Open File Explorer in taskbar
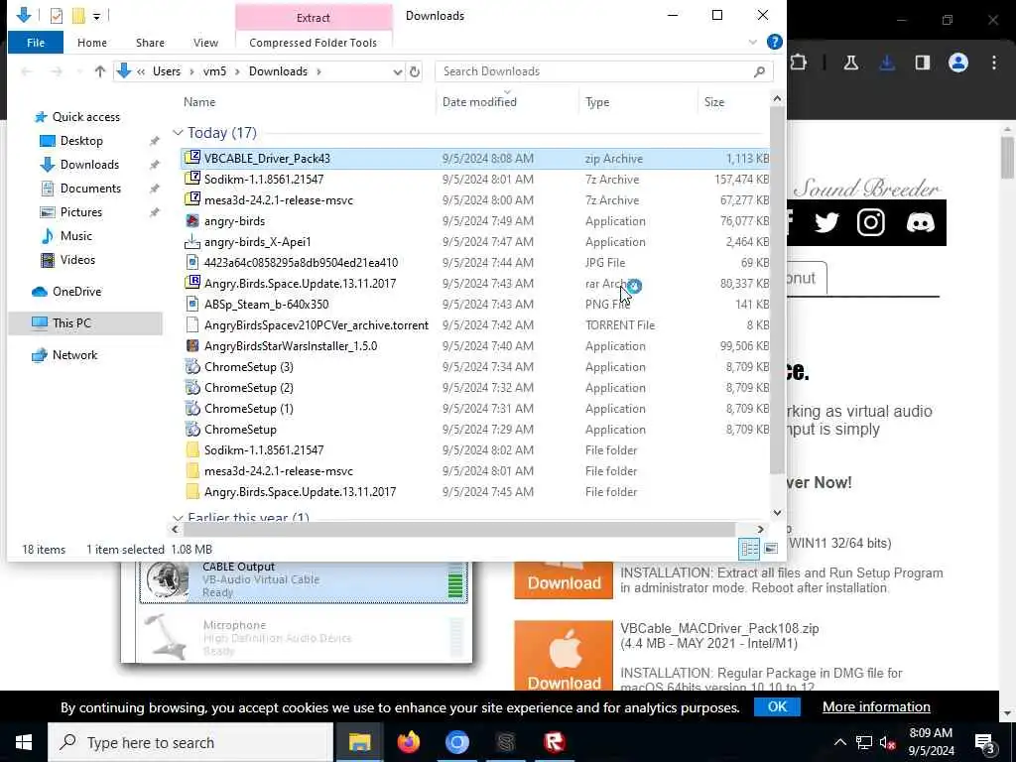 359,742
